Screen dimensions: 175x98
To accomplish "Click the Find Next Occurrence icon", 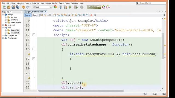I will click(x=62, y=15).
